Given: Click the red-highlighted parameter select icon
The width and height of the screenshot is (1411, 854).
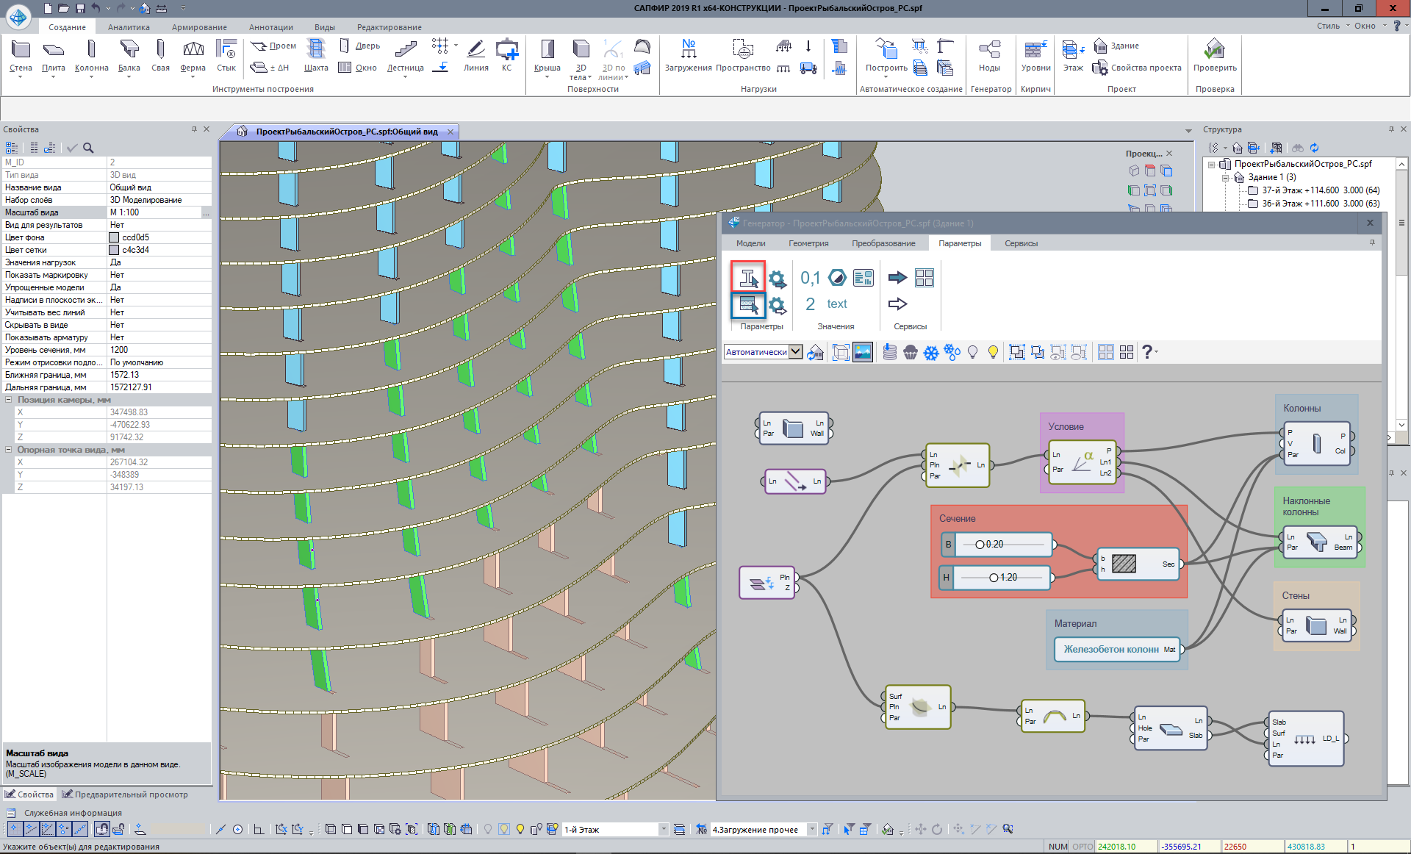Looking at the screenshot, I should pyautogui.click(x=748, y=278).
